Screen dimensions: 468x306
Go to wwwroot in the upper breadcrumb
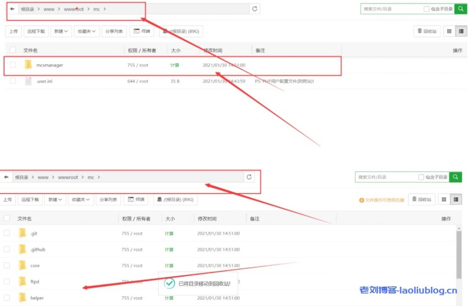74,9
